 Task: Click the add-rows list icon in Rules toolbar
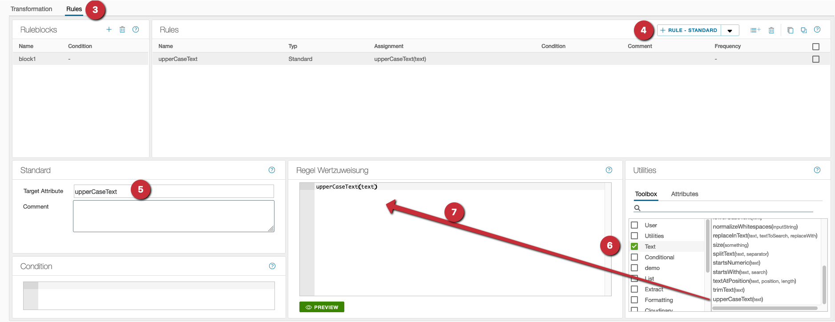pyautogui.click(x=755, y=30)
